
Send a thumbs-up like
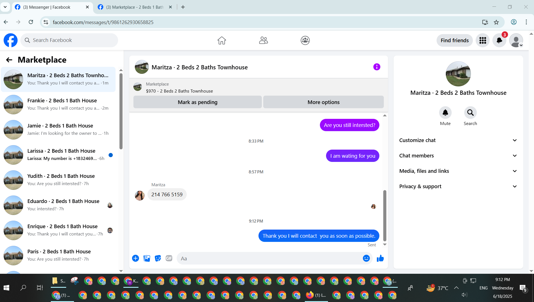[380, 258]
